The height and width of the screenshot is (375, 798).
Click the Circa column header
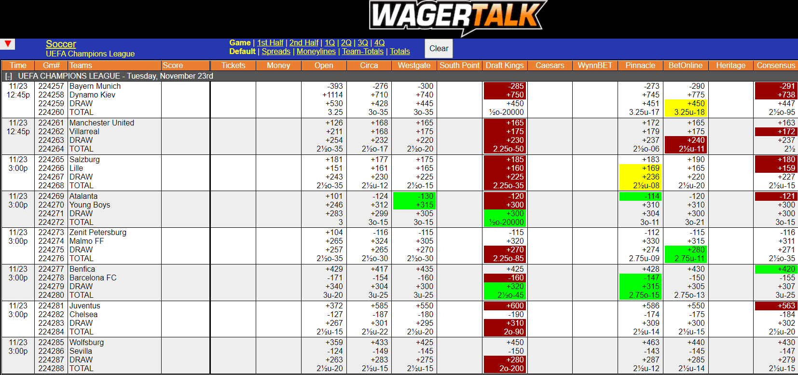pos(369,66)
